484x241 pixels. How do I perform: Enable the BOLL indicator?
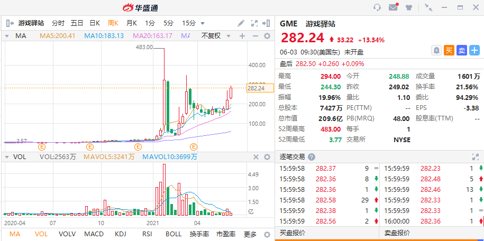point(173,234)
